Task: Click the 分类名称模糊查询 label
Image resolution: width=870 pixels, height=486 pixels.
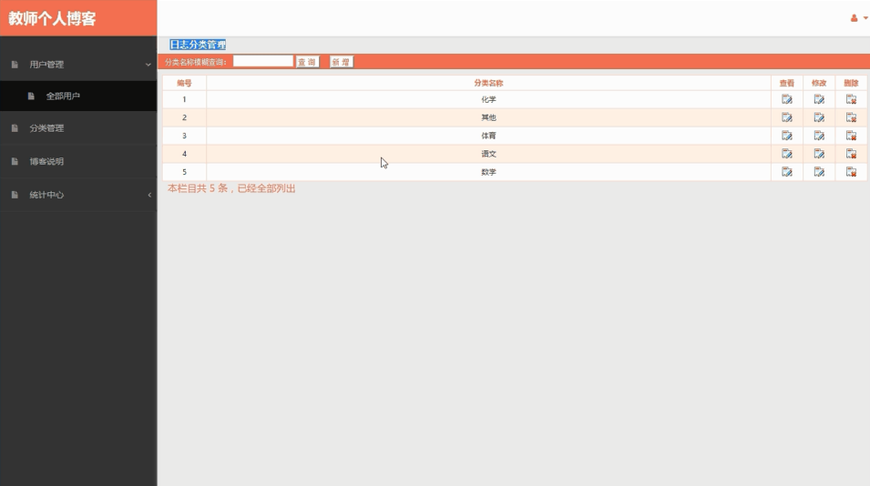Action: coord(196,62)
